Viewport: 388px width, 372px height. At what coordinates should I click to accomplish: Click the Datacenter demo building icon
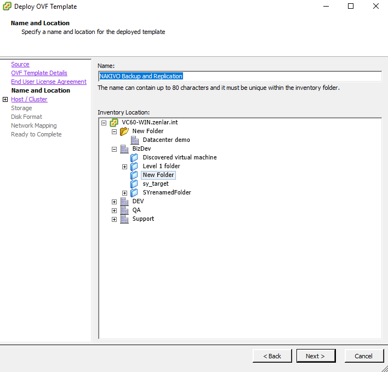[x=135, y=140]
